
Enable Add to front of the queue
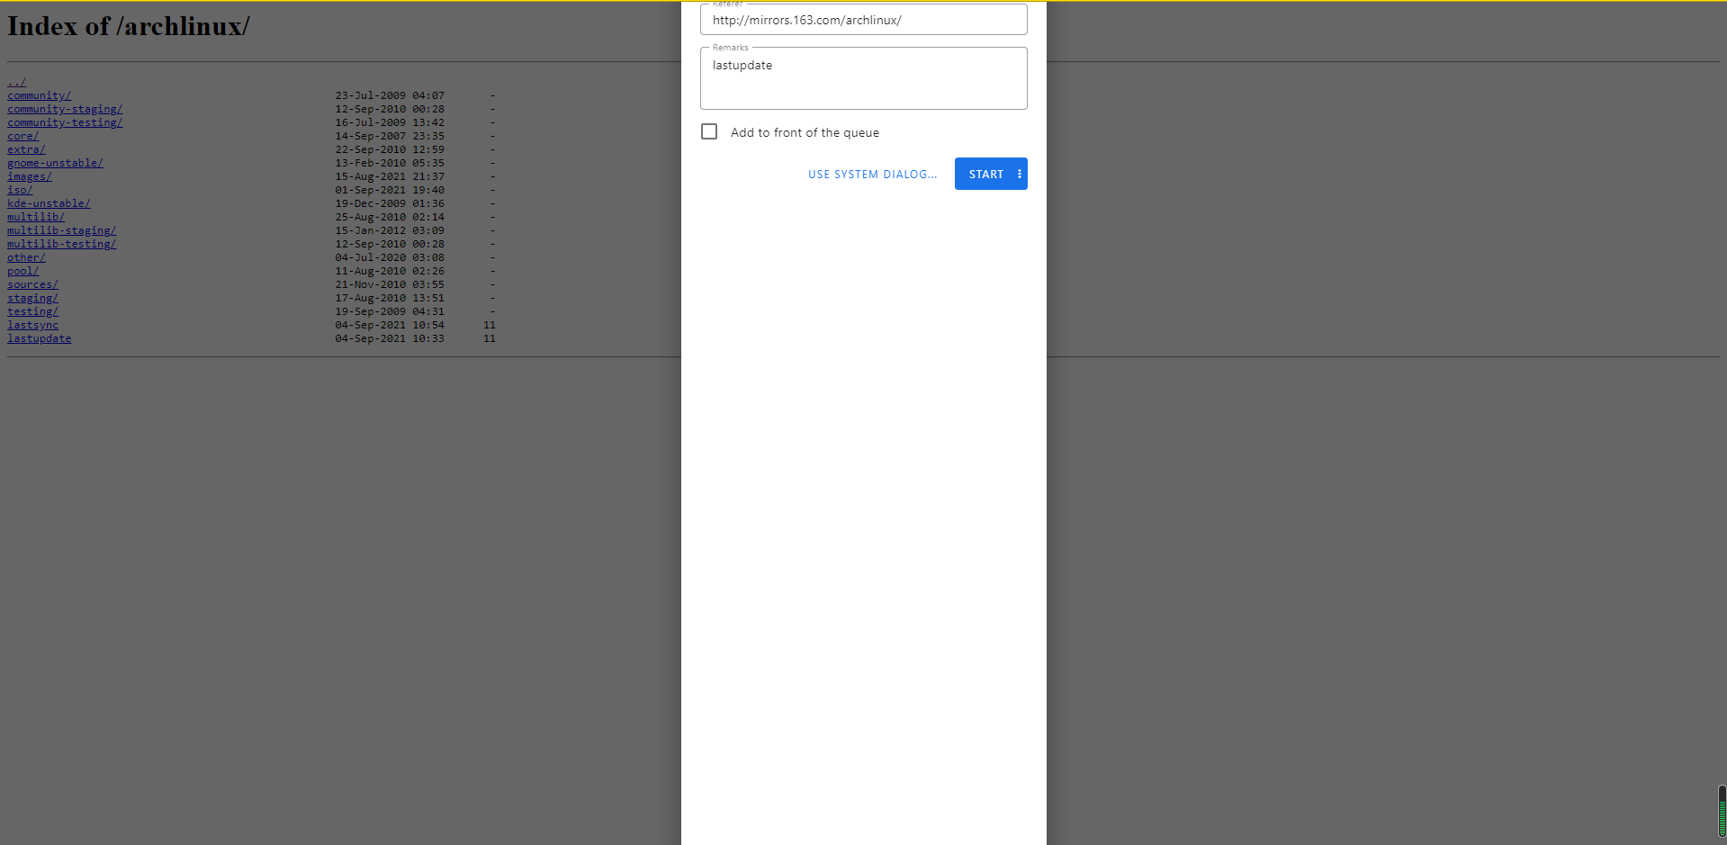tap(709, 132)
